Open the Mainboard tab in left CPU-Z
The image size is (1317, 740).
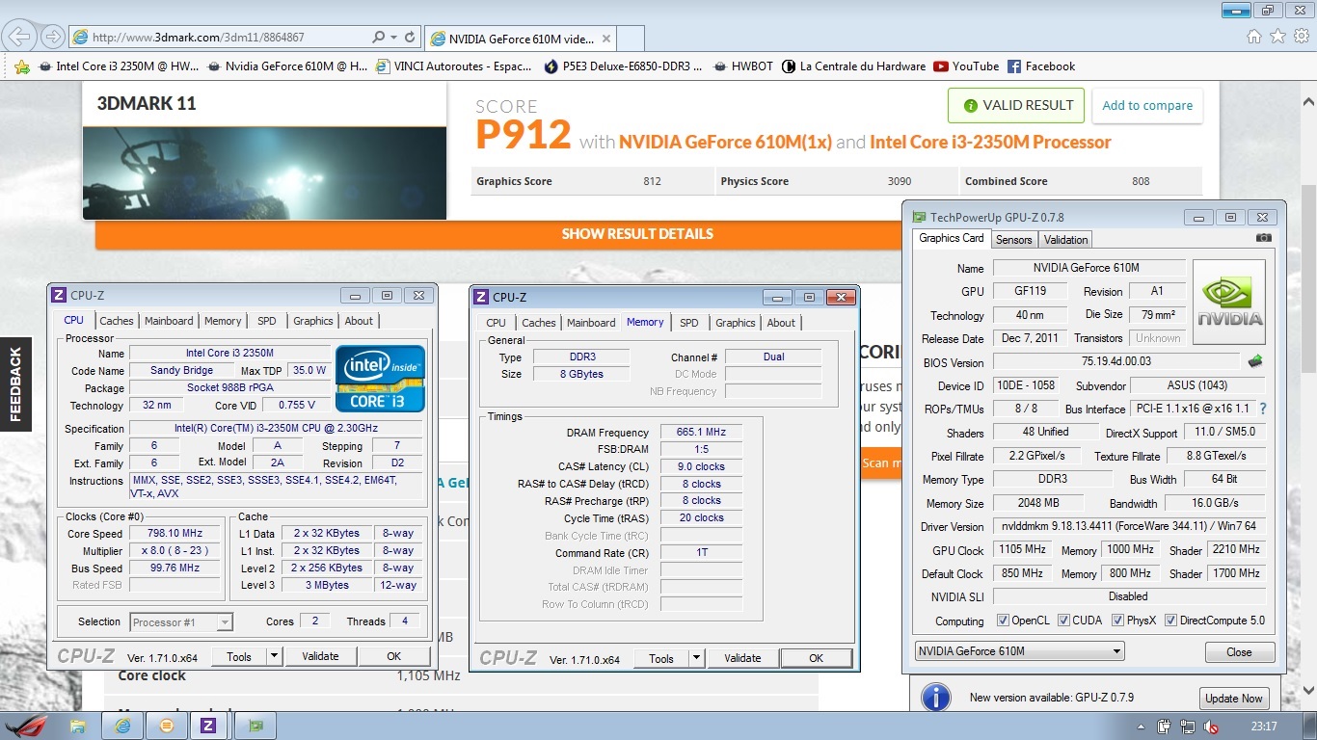tap(169, 321)
